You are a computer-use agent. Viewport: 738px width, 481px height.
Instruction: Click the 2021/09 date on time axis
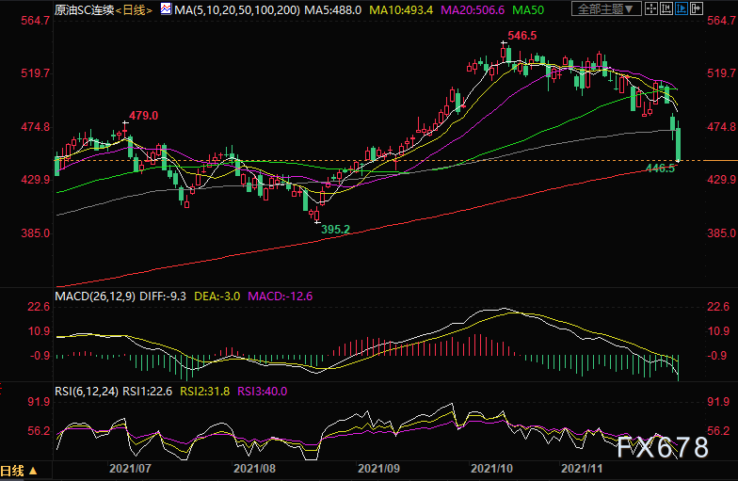click(x=378, y=469)
